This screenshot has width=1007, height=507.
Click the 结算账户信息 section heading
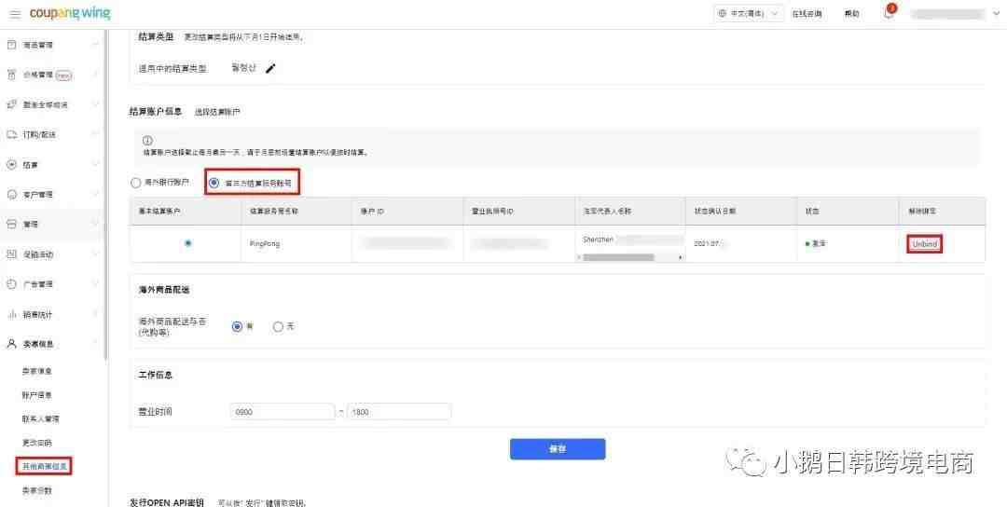coord(156,112)
